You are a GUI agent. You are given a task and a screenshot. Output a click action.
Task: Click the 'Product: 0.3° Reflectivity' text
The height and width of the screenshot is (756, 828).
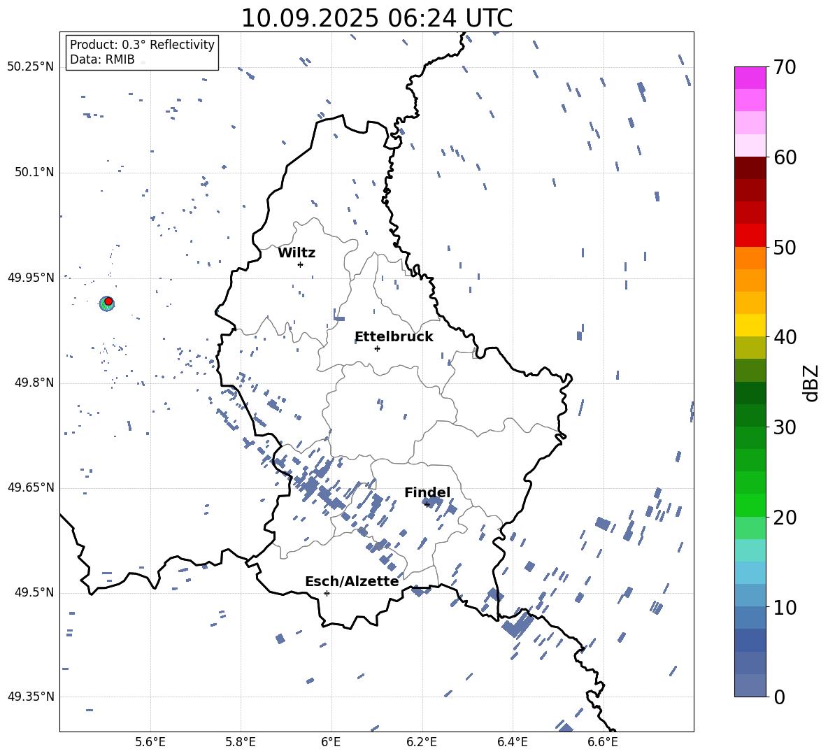[142, 45]
